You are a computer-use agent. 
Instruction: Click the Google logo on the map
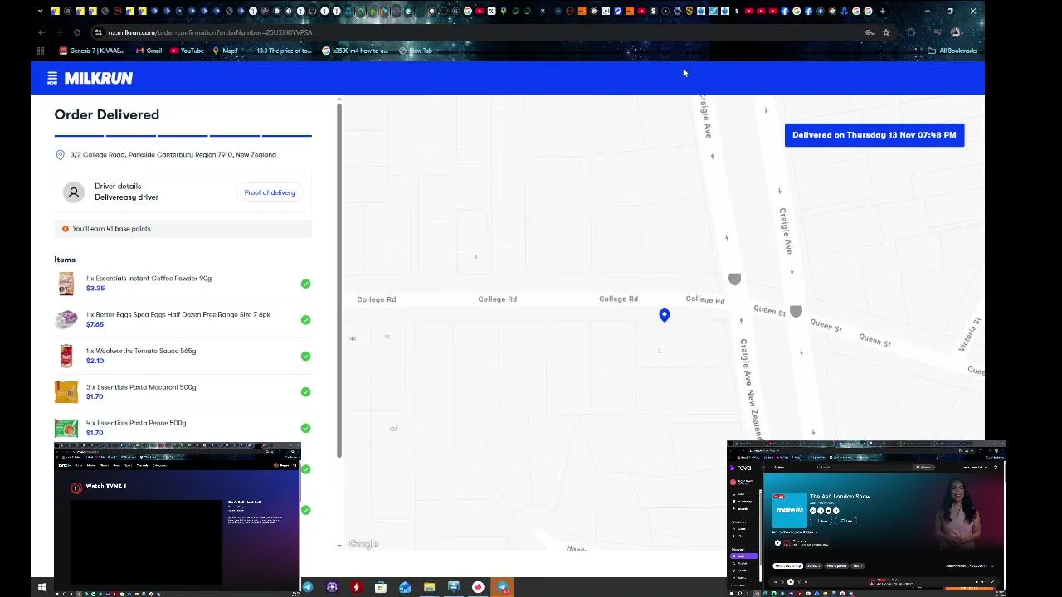[x=363, y=544]
